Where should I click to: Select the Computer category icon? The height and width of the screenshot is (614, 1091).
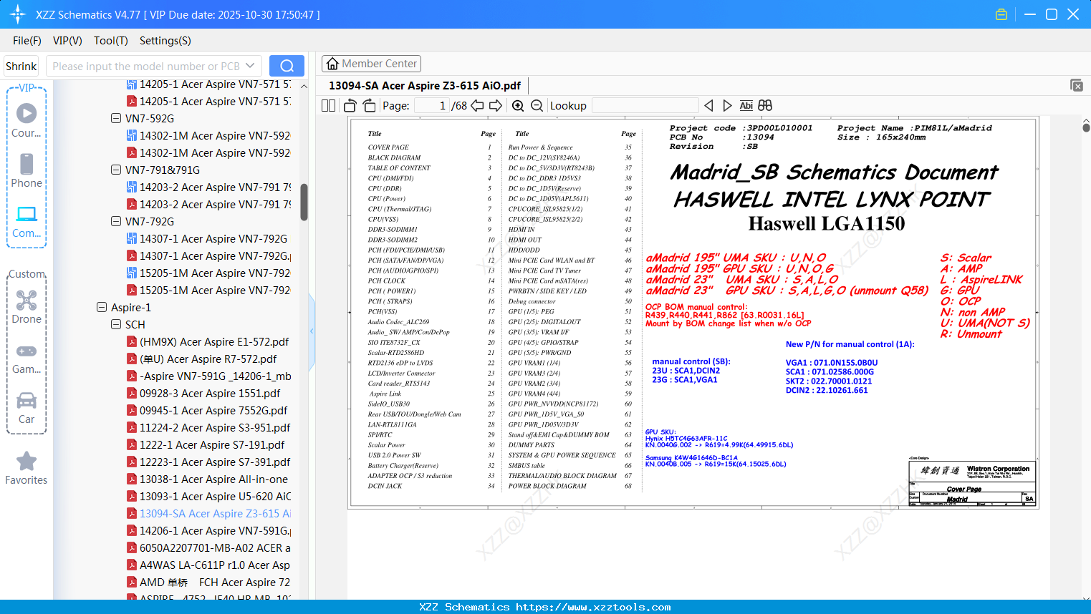(x=27, y=221)
